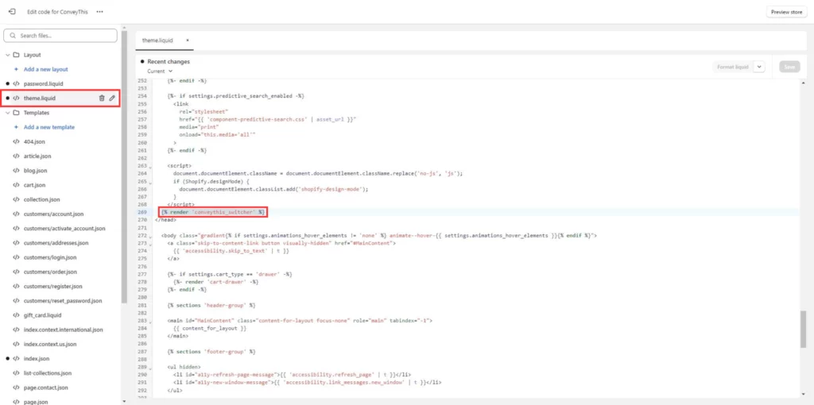The image size is (814, 405).
Task: Click the Preview store button
Action: click(786, 12)
